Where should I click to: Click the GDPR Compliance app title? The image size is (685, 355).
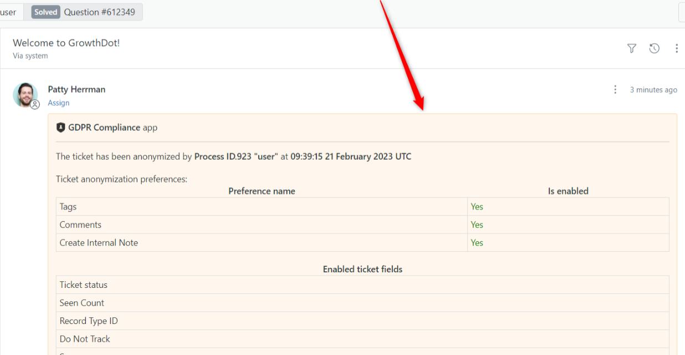coord(113,128)
